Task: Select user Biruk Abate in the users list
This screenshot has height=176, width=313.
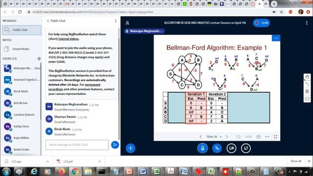Action: coord(22,91)
